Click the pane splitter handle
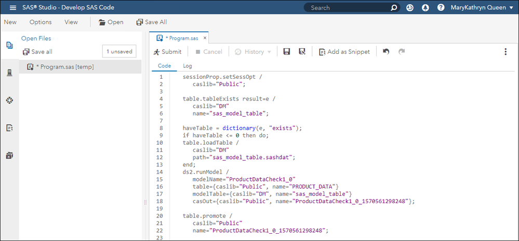The width and height of the screenshot is (519, 241). click(x=145, y=202)
